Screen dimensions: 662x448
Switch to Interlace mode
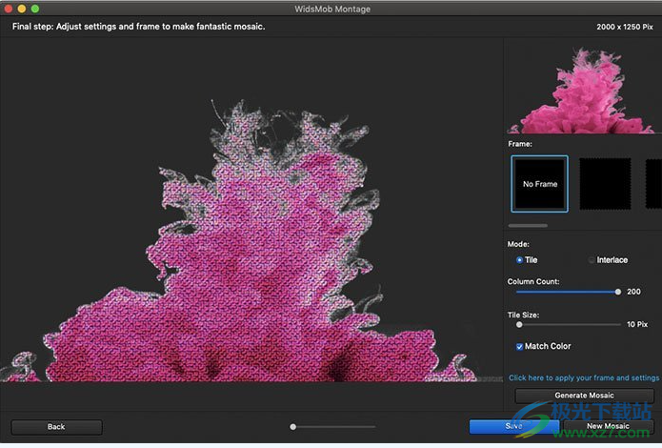click(x=592, y=259)
